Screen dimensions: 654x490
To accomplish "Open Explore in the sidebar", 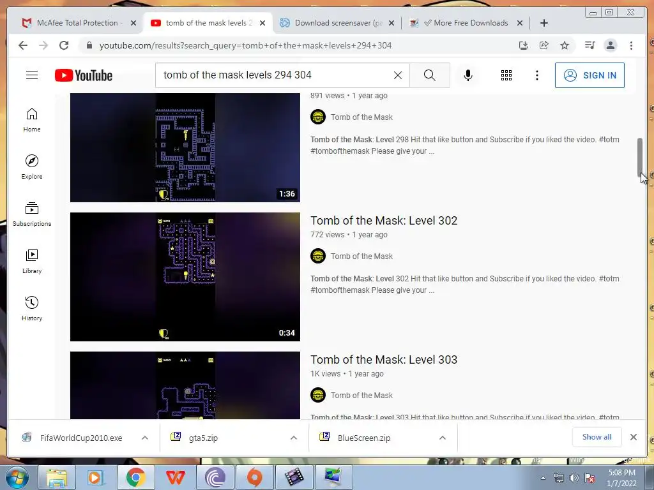I will coord(32,167).
